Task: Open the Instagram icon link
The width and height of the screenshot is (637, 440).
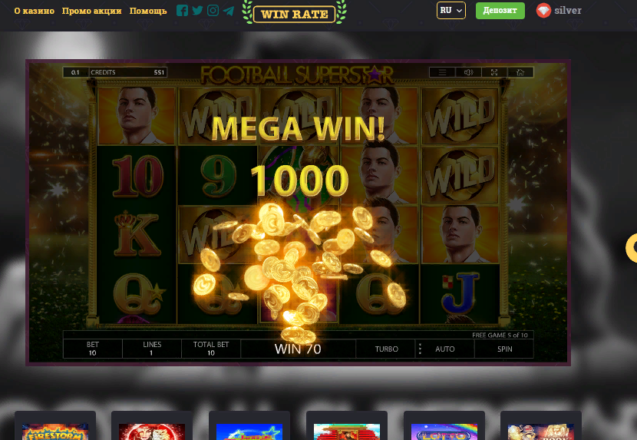Action: point(213,11)
